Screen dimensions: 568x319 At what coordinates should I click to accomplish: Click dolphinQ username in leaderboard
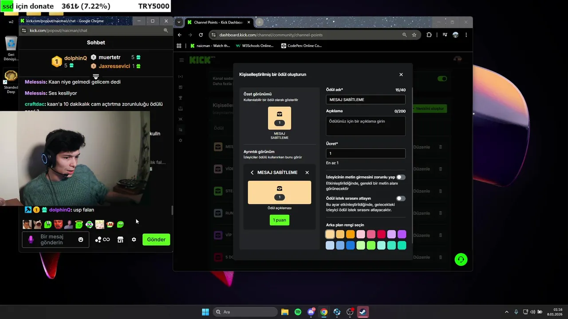pyautogui.click(x=75, y=58)
